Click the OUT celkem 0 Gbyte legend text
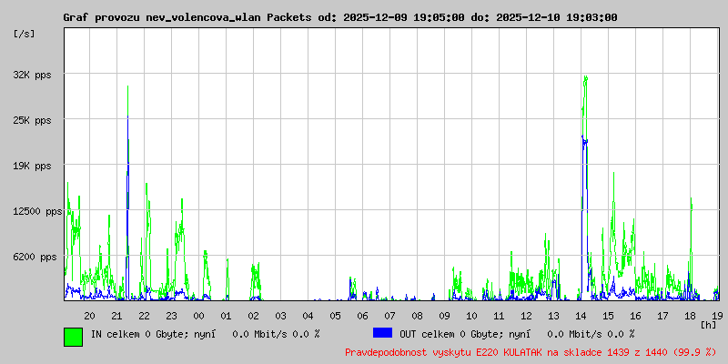Screen dimensions: 728x364 (517, 334)
